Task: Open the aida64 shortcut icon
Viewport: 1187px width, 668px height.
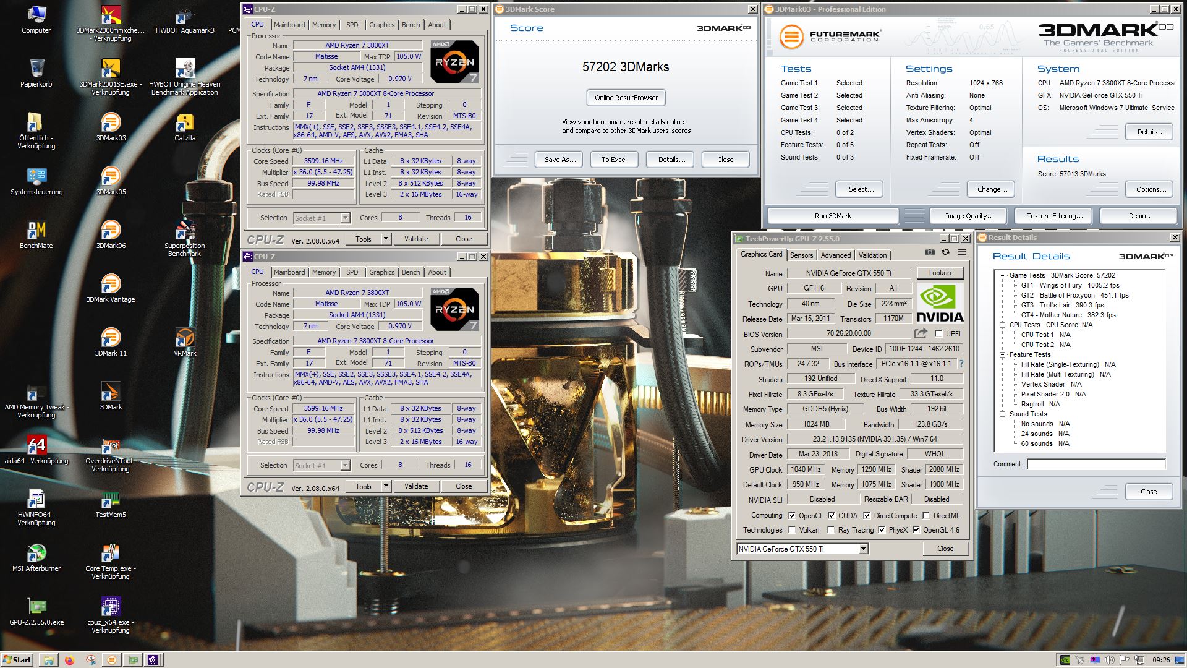Action: [x=36, y=450]
